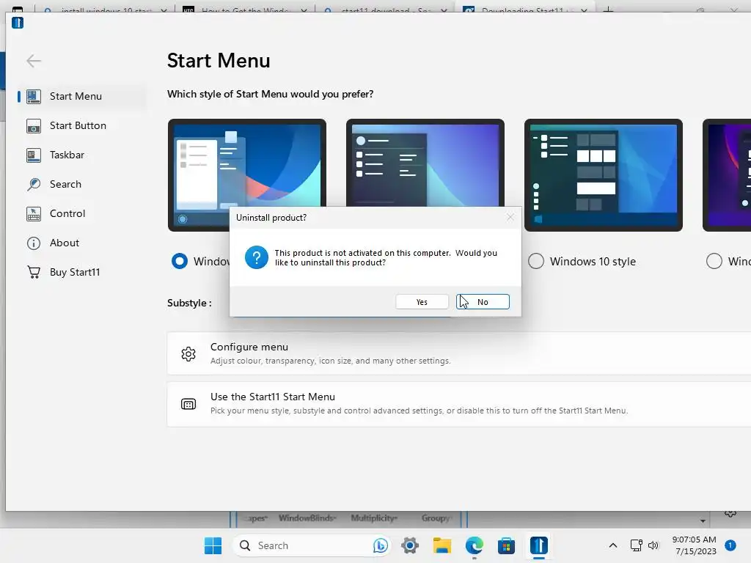Open File Explorer from taskbar
The height and width of the screenshot is (563, 751).
[442, 545]
